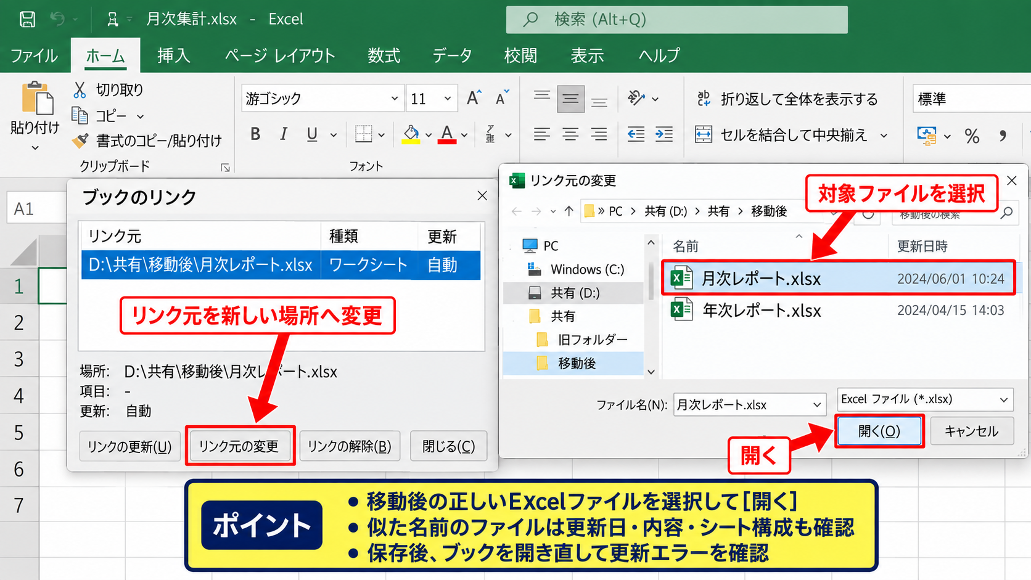This screenshot has height=580, width=1031.
Task: Align cell text to the left
Action: coord(542,134)
